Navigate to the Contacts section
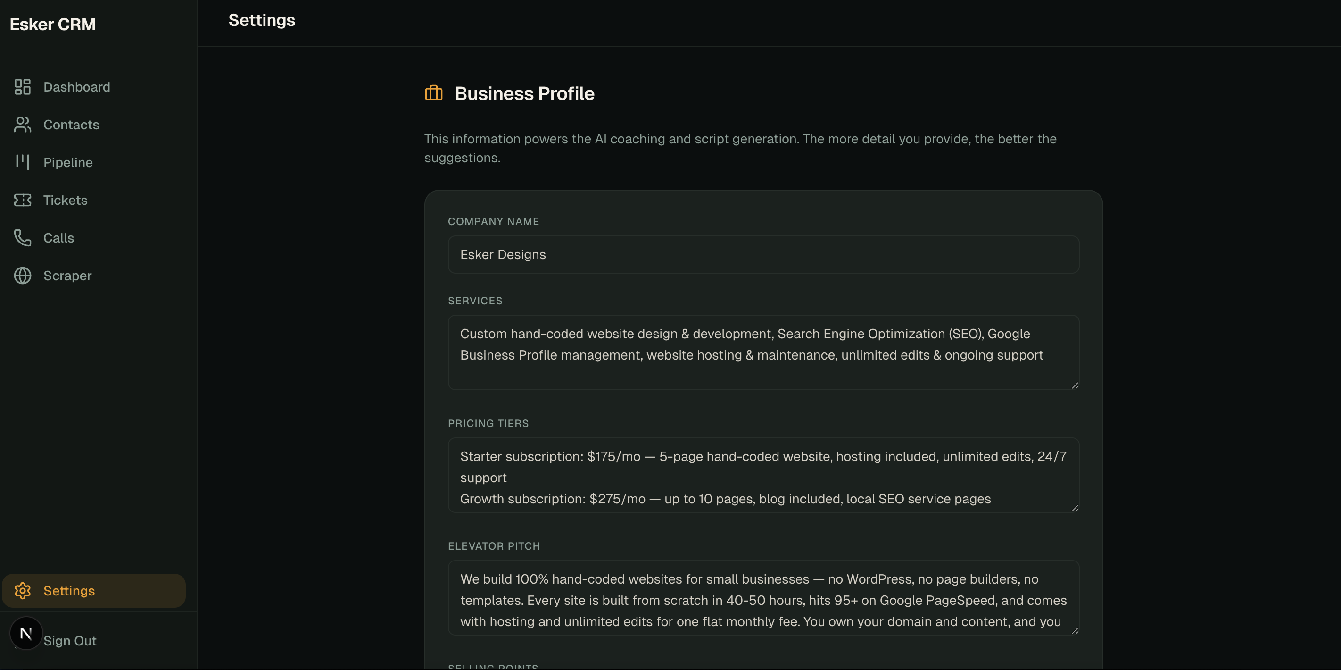 pyautogui.click(x=71, y=125)
